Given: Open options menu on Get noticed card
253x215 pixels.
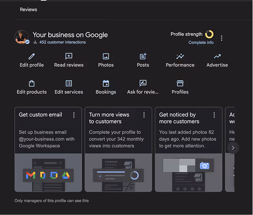Looking at the screenshot, I should tap(214, 115).
